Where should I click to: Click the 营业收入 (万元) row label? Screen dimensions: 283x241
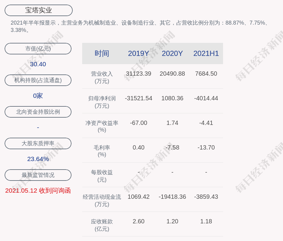pos(102,77)
